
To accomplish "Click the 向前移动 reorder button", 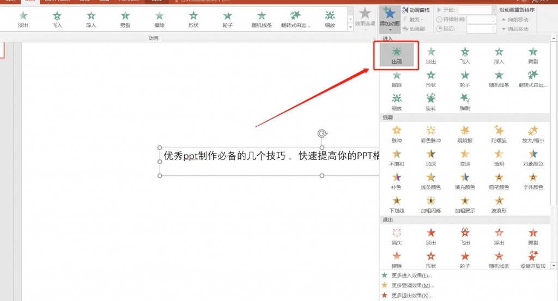I will 516,20.
